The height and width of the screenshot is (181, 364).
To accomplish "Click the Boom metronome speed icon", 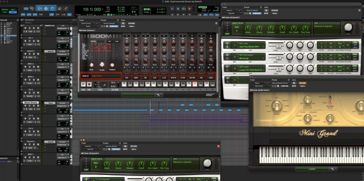I will point(105,85).
